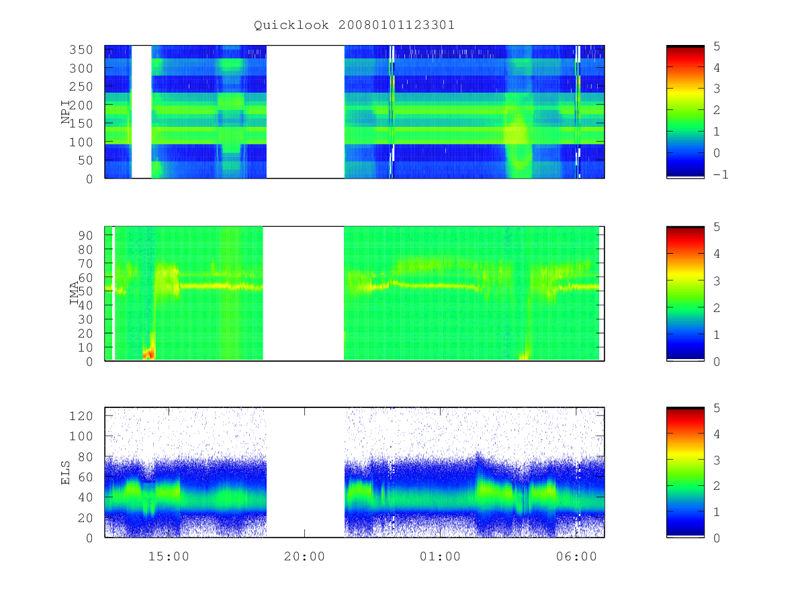Click the Quicklook 20080101123301 plot title
Screen dimensions: 806x604
pyautogui.click(x=354, y=26)
